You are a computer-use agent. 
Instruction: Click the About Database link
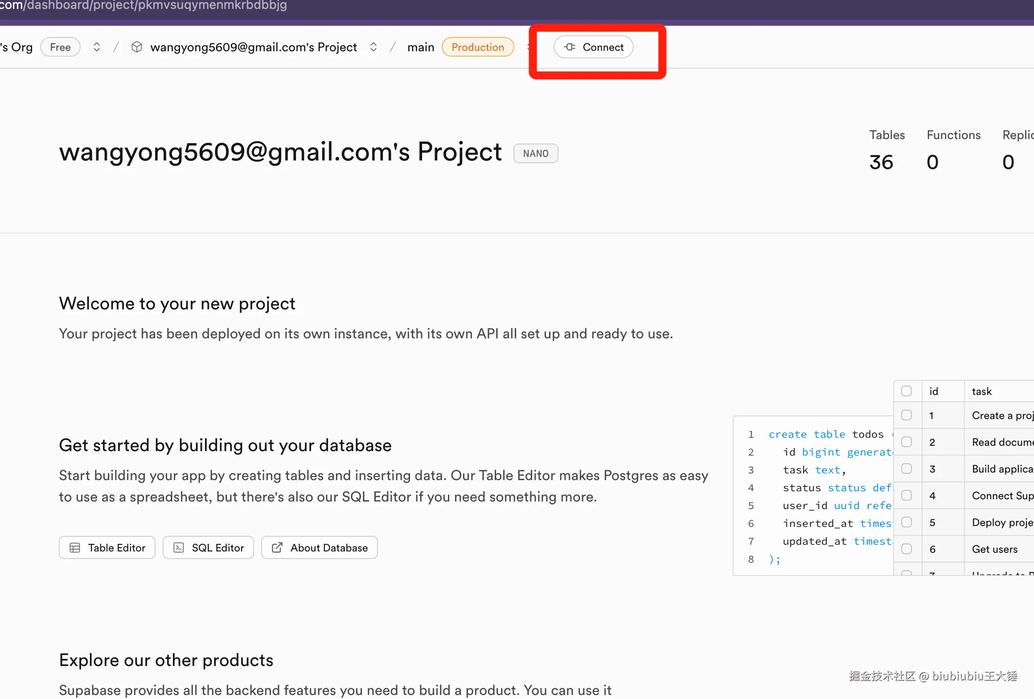[329, 547]
